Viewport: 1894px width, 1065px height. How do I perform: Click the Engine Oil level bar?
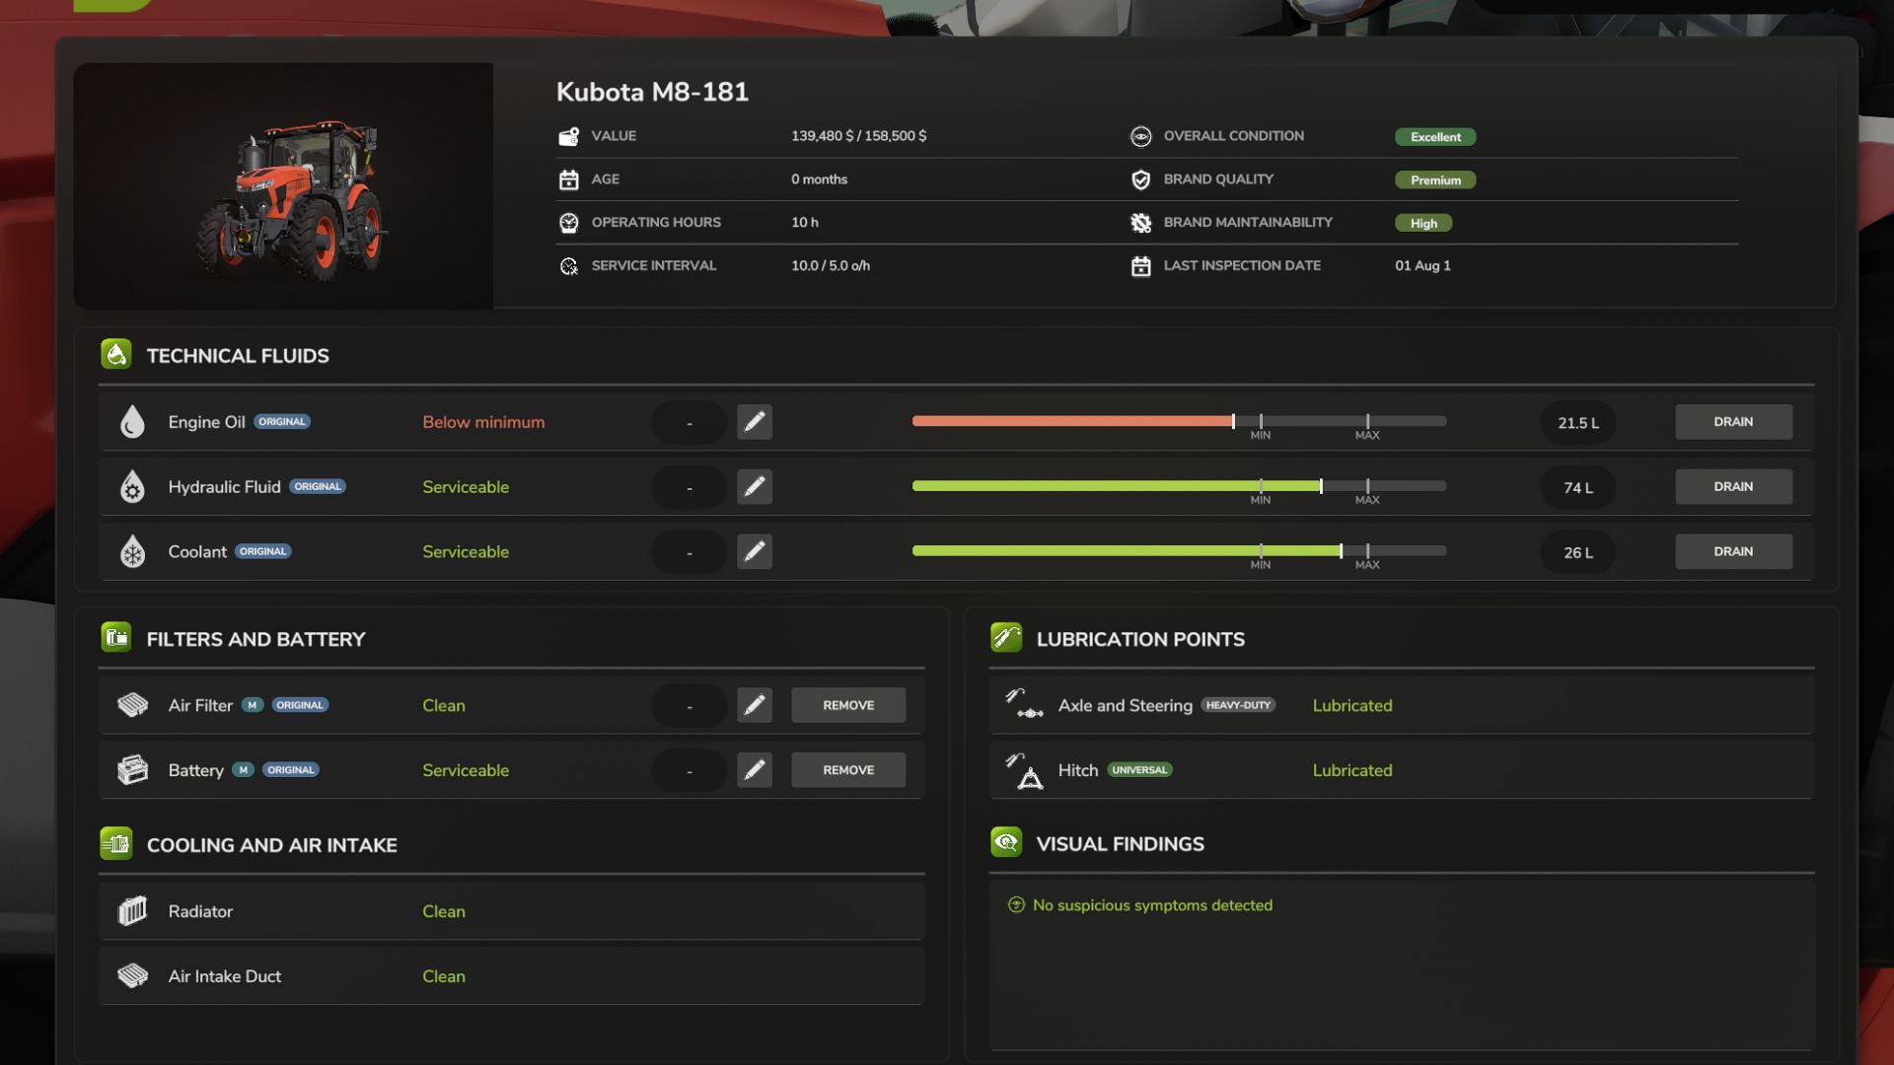coord(1179,421)
